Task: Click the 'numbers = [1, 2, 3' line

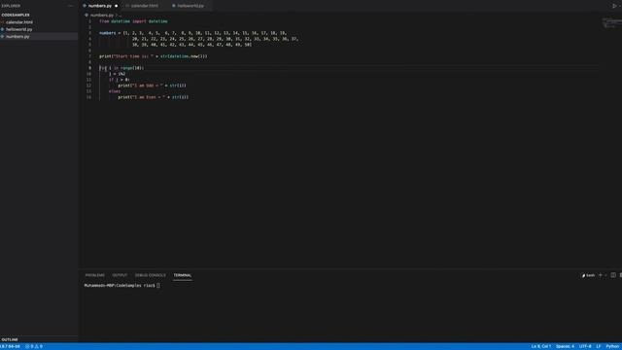Action: click(x=192, y=33)
